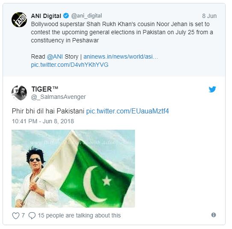Open the 8 Jun date link
This screenshot has height=229, width=232.
click(209, 16)
